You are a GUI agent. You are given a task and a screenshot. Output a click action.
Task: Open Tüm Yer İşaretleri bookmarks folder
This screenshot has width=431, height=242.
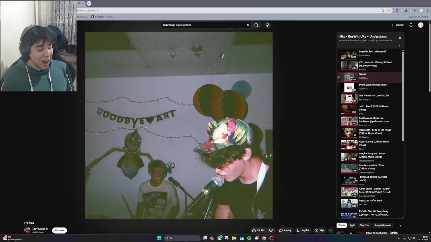point(419,16)
